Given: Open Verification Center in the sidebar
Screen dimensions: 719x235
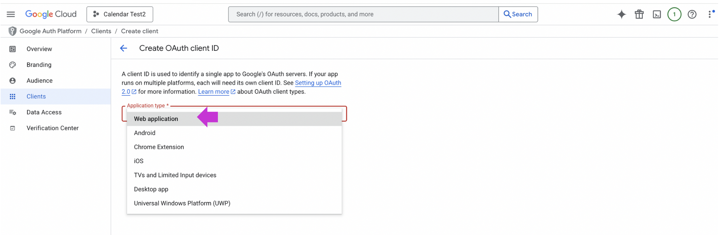Looking at the screenshot, I should (56, 128).
